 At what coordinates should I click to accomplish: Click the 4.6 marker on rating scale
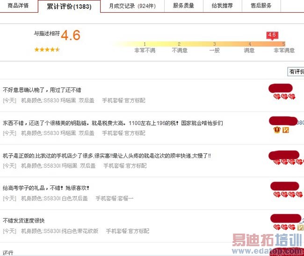tap(272, 35)
